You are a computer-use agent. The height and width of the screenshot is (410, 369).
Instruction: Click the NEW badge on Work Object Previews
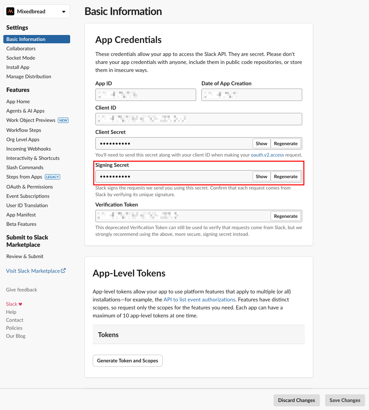pyautogui.click(x=63, y=120)
